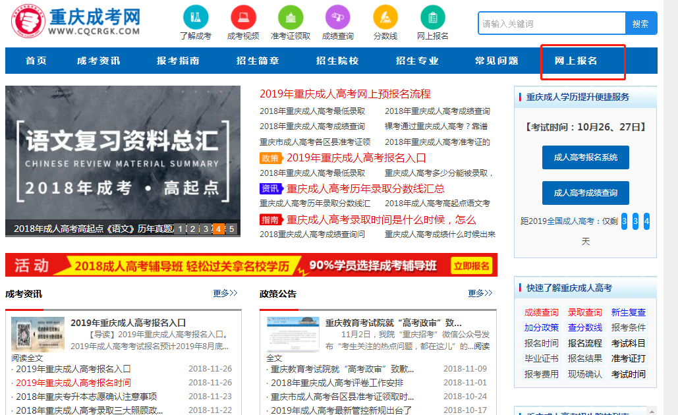
Task: Click the 语文复习资料总汇 banner image
Action: (x=123, y=161)
